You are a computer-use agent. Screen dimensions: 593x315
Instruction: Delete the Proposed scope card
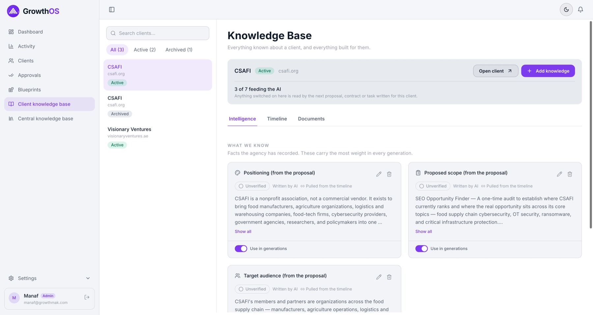point(570,174)
